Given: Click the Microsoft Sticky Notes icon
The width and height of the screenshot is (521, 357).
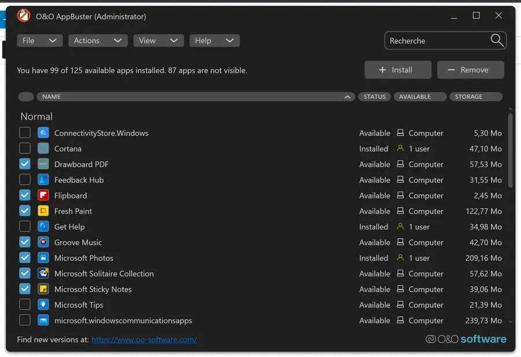Looking at the screenshot, I should pyautogui.click(x=43, y=289).
